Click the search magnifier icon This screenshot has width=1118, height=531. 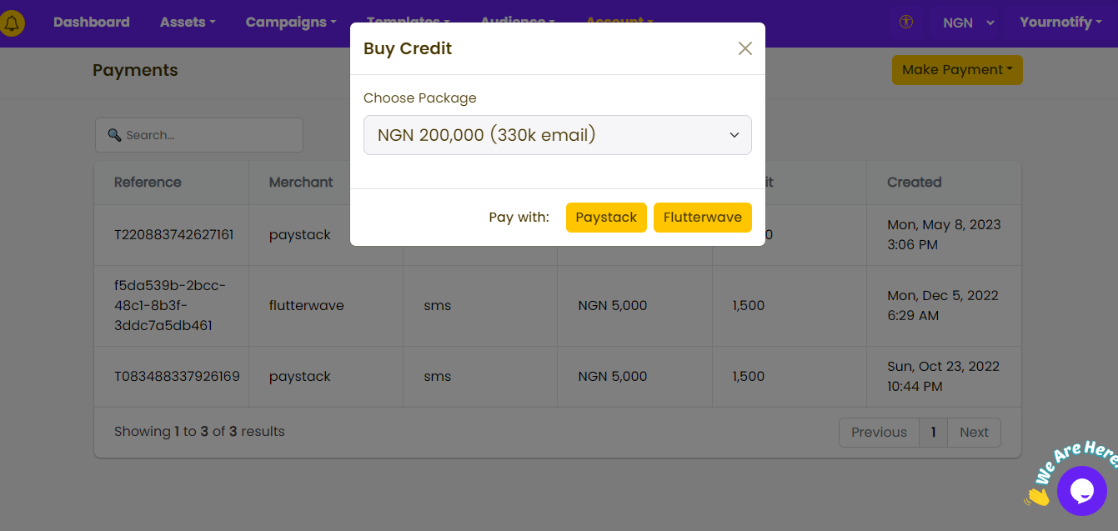(x=114, y=135)
